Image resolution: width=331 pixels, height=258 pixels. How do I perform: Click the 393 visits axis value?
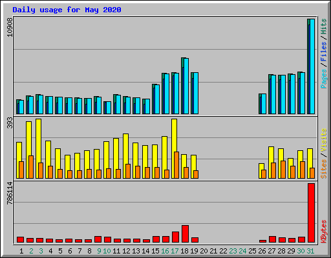tap(10, 123)
